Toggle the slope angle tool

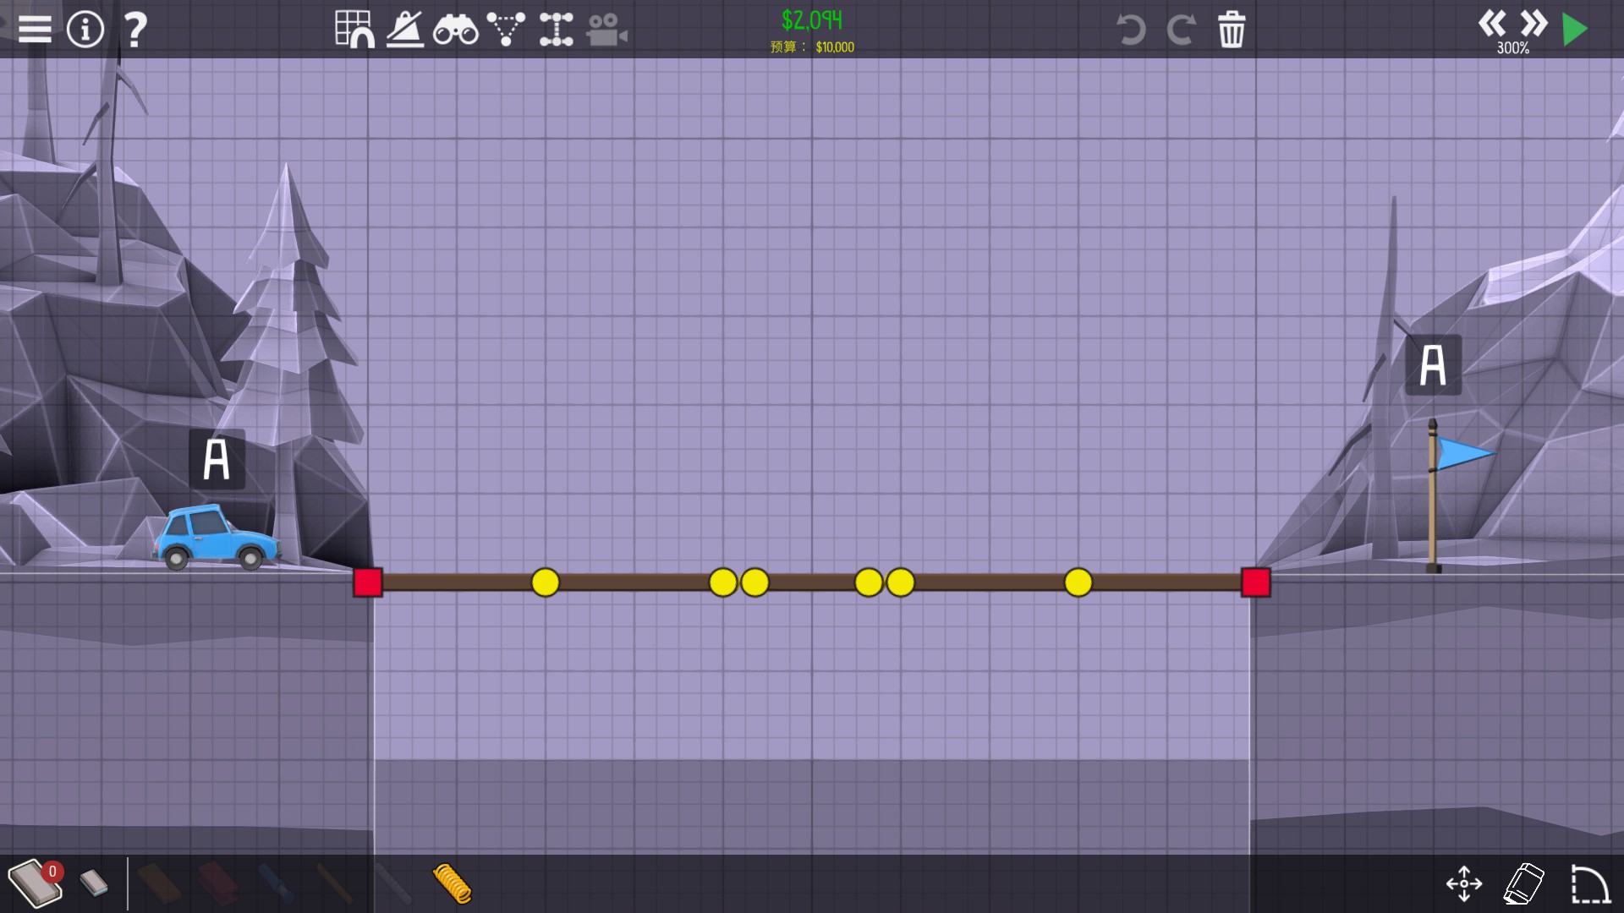pyautogui.click(x=405, y=29)
